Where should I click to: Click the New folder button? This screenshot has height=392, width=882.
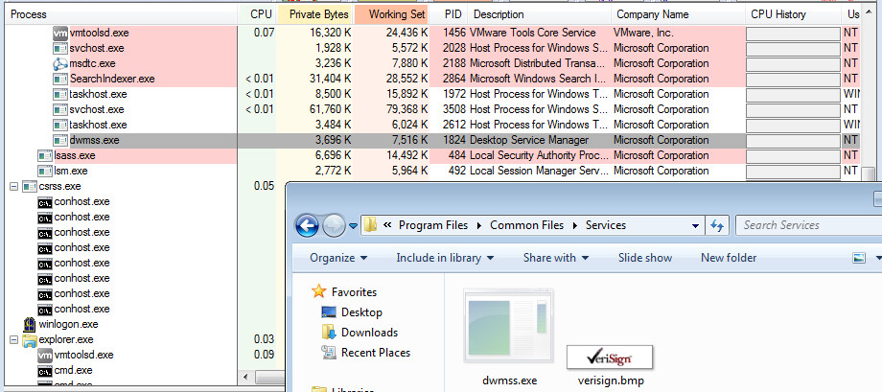coord(729,258)
